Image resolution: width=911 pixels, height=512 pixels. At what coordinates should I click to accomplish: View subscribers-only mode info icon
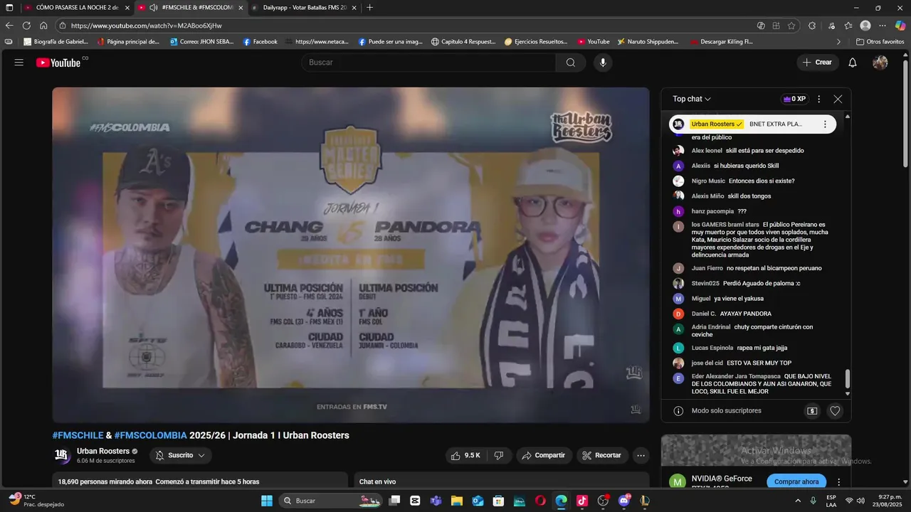[678, 411]
